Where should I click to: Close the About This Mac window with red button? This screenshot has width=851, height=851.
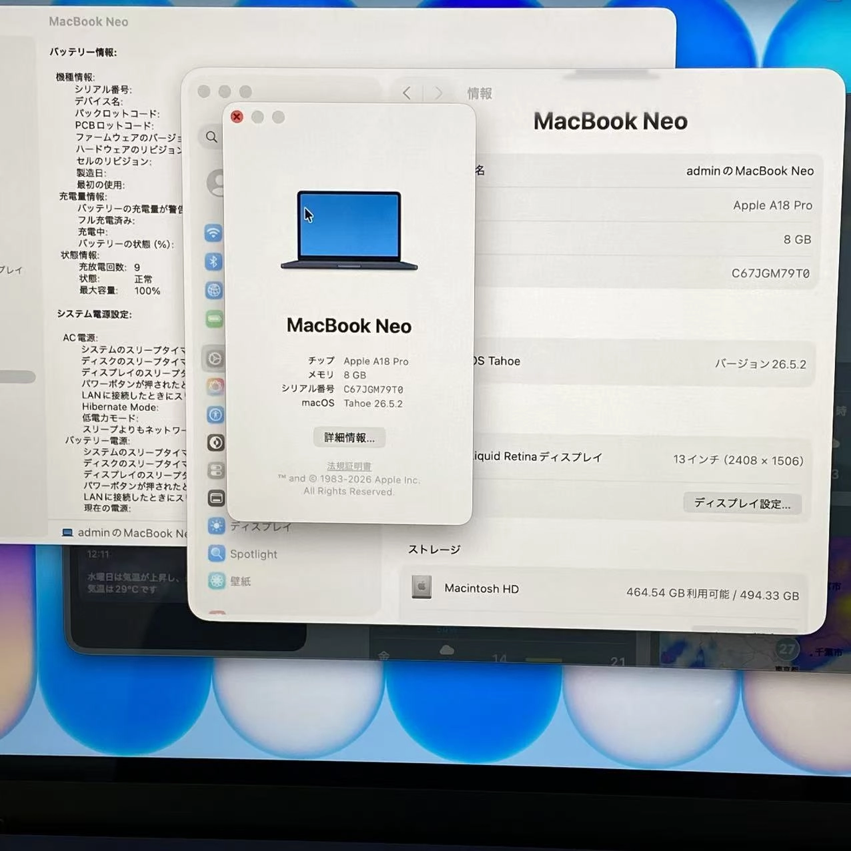click(x=237, y=117)
